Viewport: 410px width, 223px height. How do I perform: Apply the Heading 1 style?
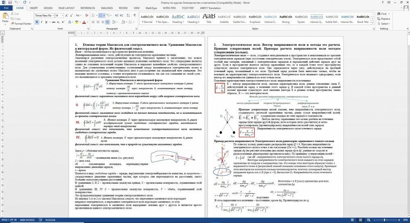click(178, 18)
